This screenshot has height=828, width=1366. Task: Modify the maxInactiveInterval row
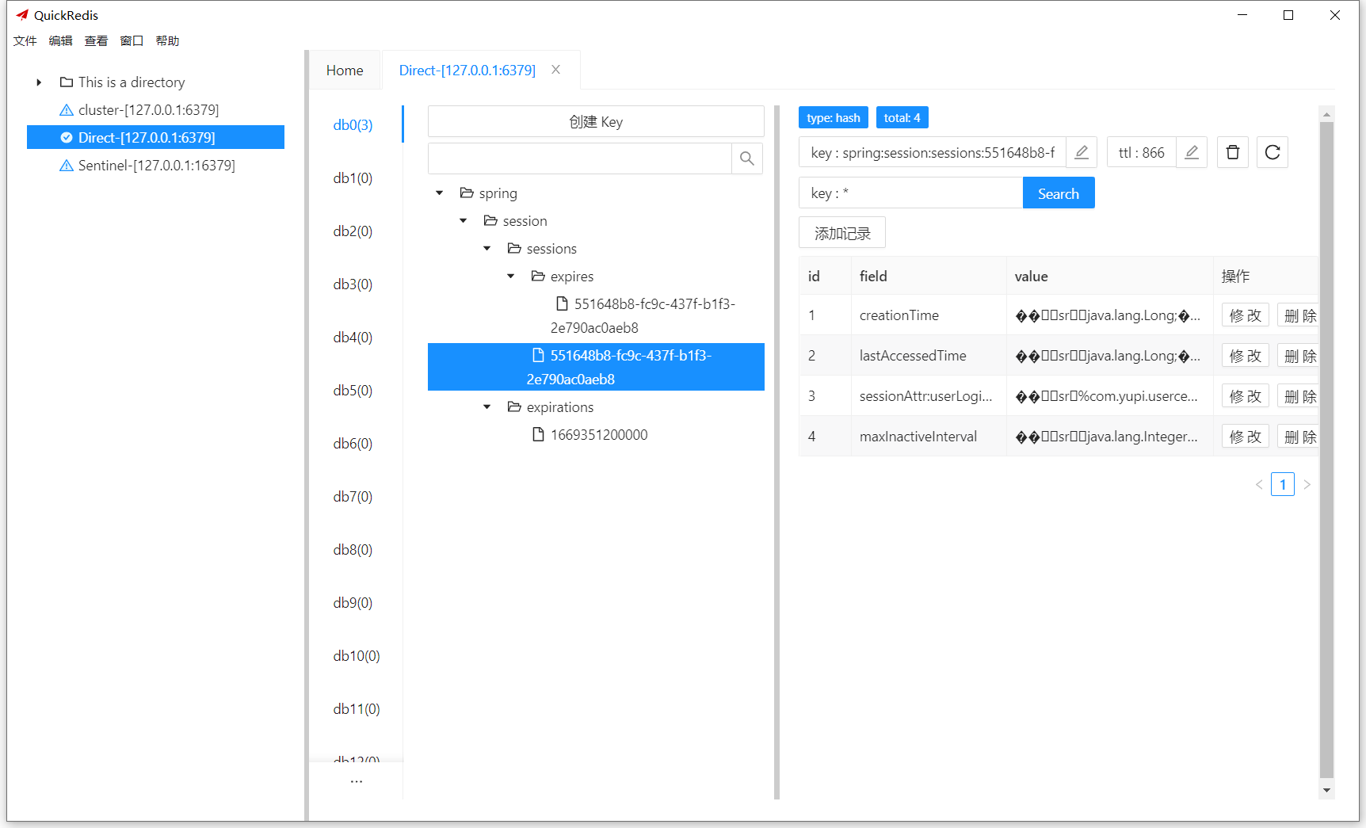(1246, 437)
